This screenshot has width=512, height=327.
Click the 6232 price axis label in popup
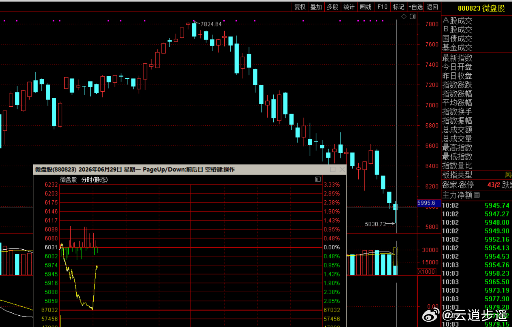pos(51,184)
